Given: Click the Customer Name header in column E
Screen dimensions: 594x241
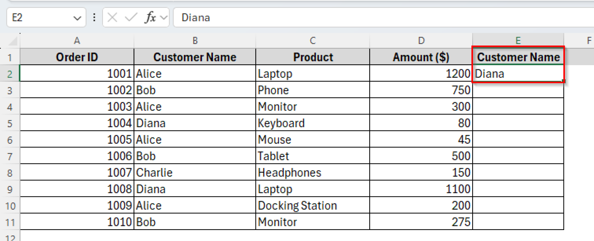Looking at the screenshot, I should (x=518, y=57).
